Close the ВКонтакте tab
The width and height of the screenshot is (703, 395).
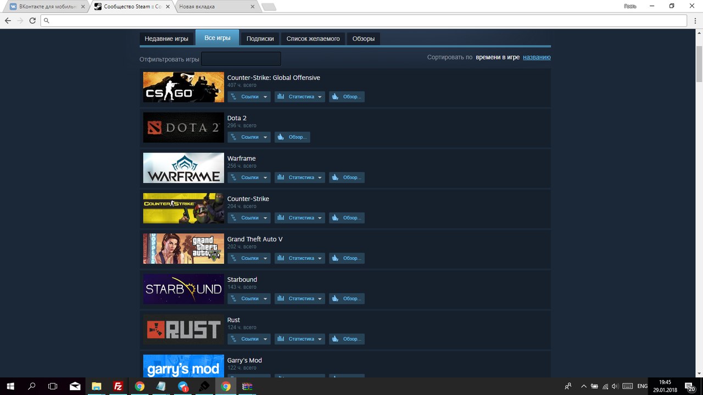83,7
